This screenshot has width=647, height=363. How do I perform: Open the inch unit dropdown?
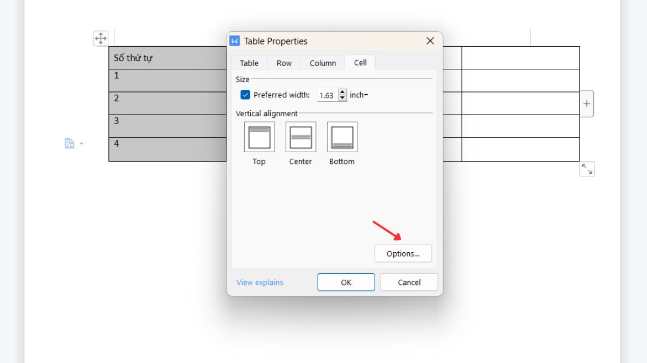[x=359, y=95]
